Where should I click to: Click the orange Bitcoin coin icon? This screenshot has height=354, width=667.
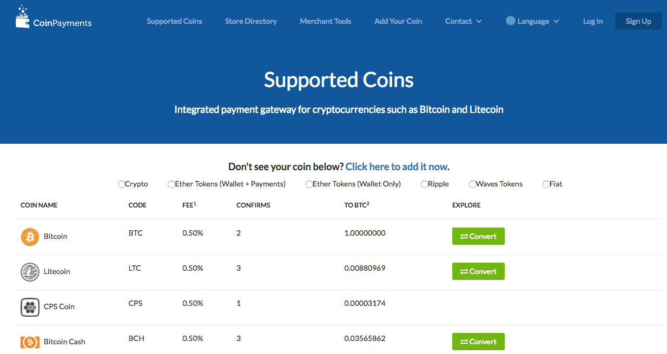click(30, 237)
